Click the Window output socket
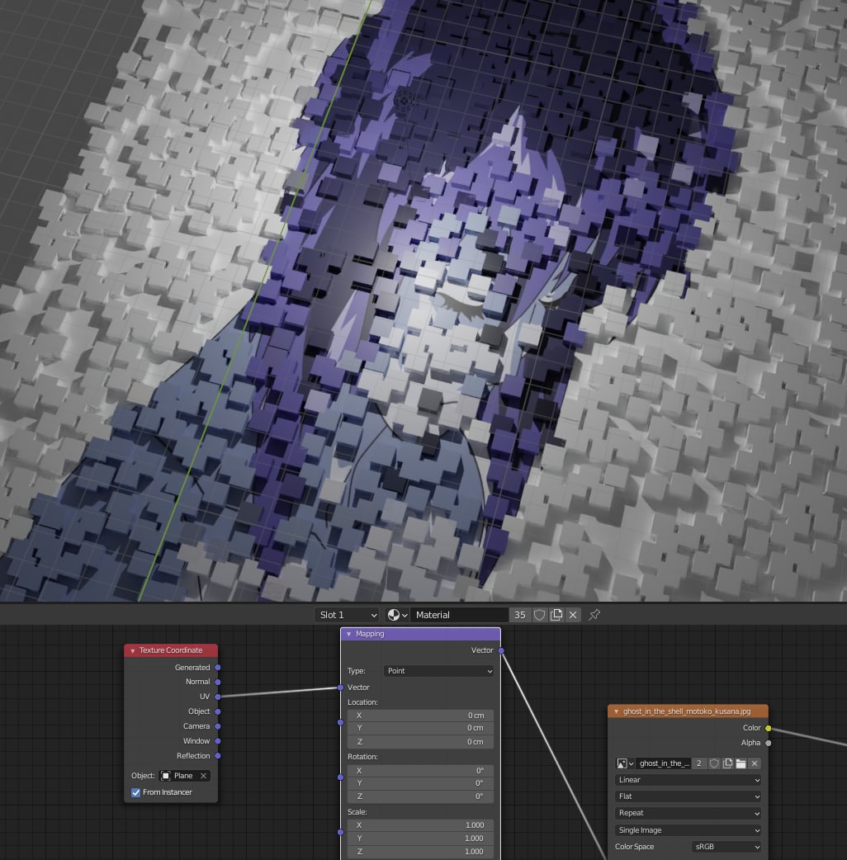 pos(218,741)
